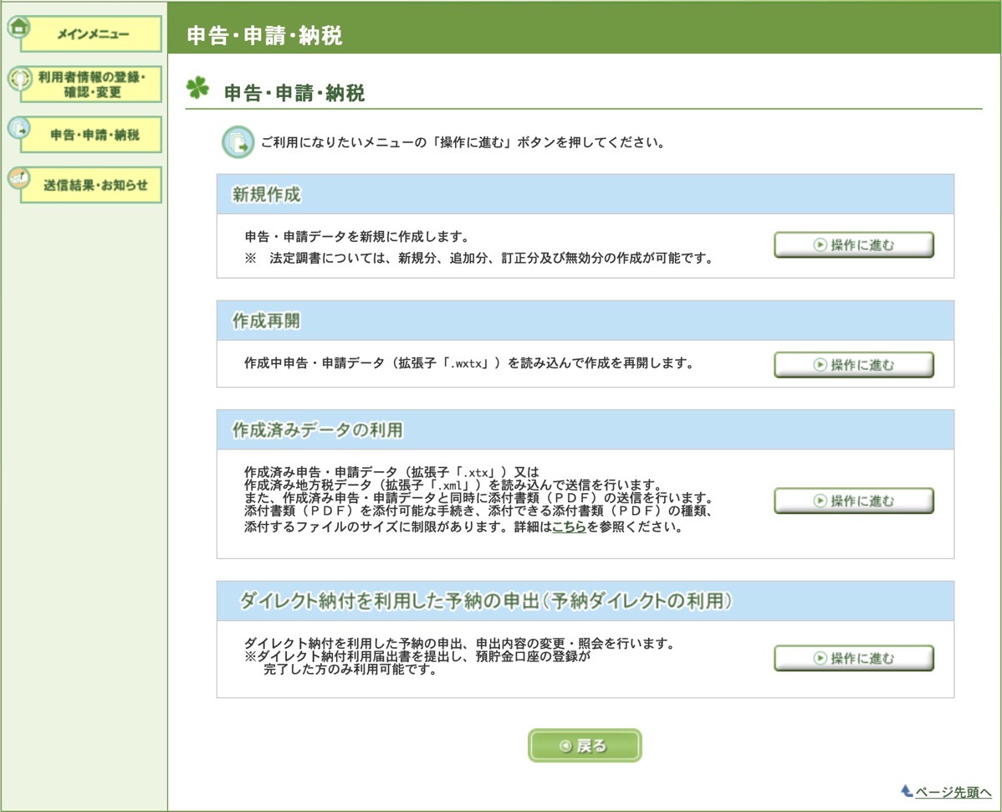Click the document arrow icon beside 申告・申請・納税 menu
This screenshot has height=812, width=1002.
pyautogui.click(x=19, y=129)
